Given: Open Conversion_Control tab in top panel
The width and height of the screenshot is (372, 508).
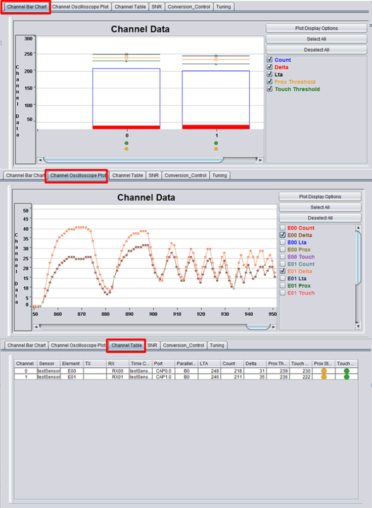Looking at the screenshot, I should 189,7.
